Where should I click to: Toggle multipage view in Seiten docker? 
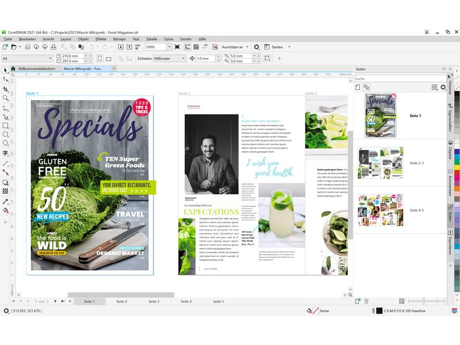(x=366, y=87)
